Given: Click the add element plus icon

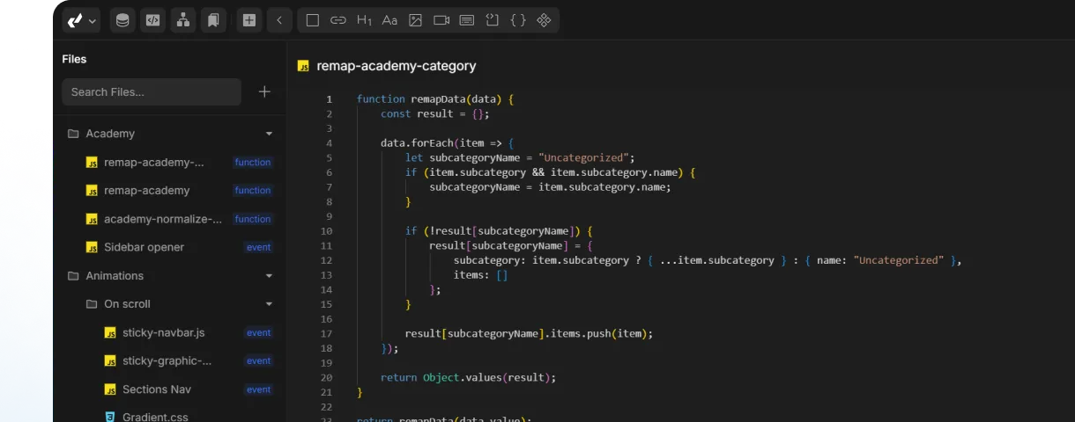Looking at the screenshot, I should 249,20.
